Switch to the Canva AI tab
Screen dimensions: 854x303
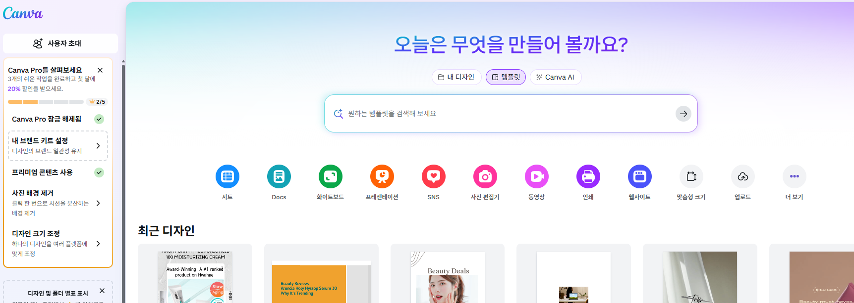tap(556, 77)
